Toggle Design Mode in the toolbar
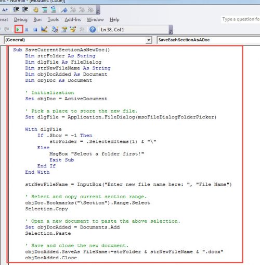Viewport: 260px width, 265px height. [x=44, y=30]
